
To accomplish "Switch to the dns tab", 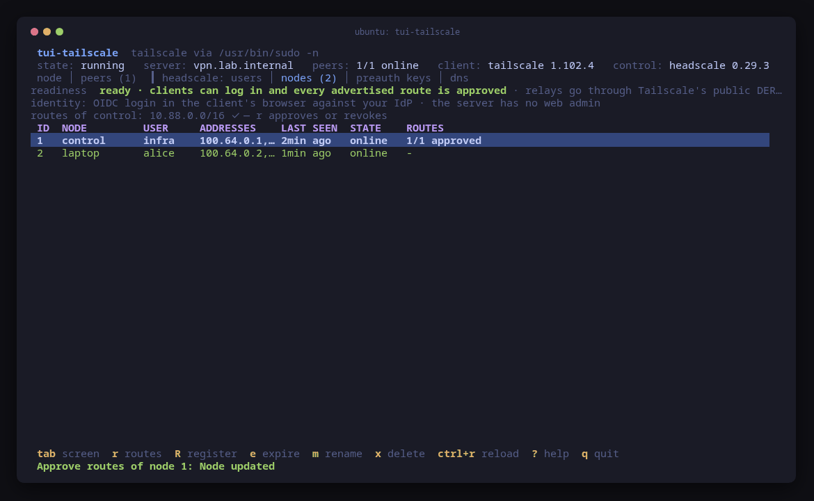I will 459,78.
